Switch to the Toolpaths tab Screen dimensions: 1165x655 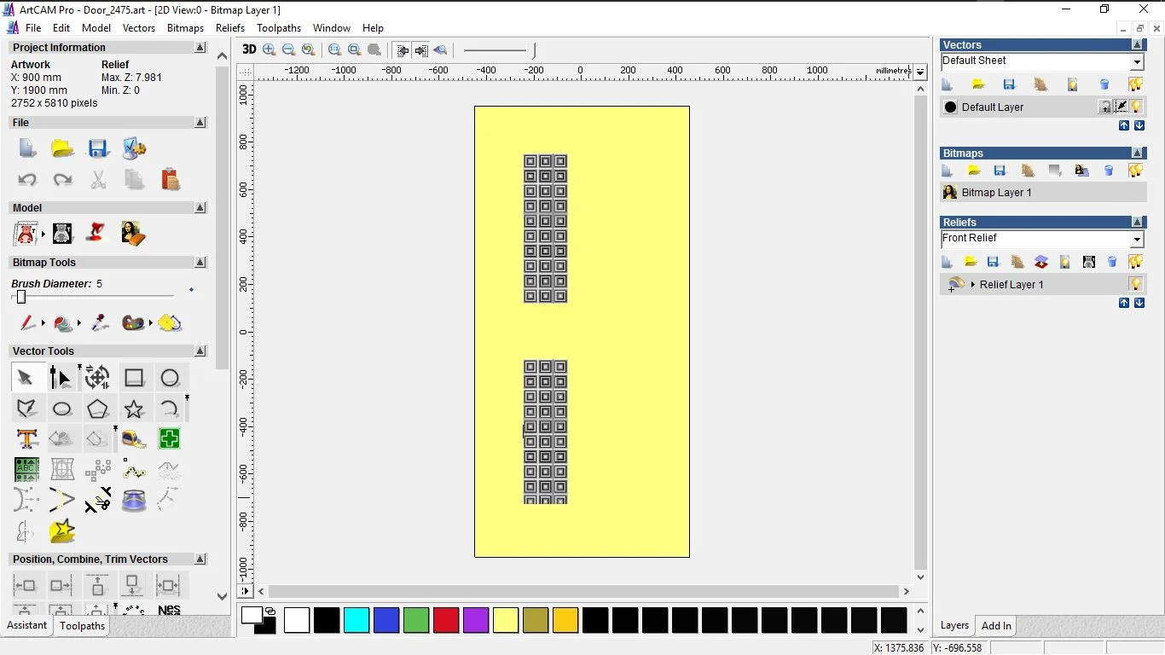(x=82, y=626)
